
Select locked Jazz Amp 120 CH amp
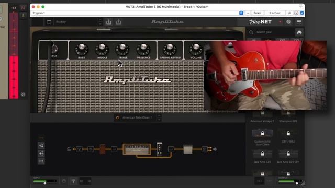[288, 156]
